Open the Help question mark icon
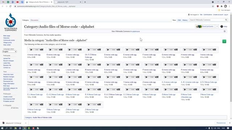 pyautogui.click(x=221, y=26)
